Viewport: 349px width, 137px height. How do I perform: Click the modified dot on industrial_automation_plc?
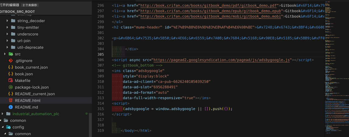point(86,113)
